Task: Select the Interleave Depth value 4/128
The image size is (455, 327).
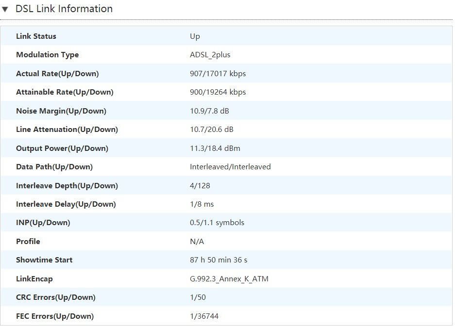Action: click(200, 186)
